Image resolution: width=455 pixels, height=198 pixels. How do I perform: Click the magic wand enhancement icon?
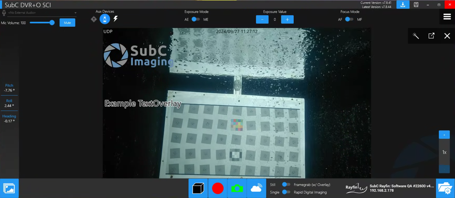pyautogui.click(x=416, y=36)
